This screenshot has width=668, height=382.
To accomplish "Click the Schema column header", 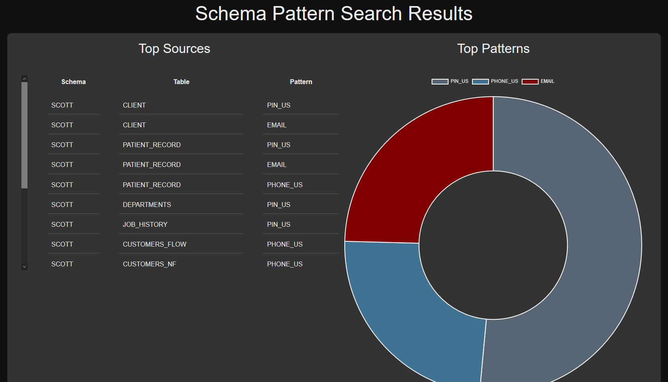I will (73, 81).
